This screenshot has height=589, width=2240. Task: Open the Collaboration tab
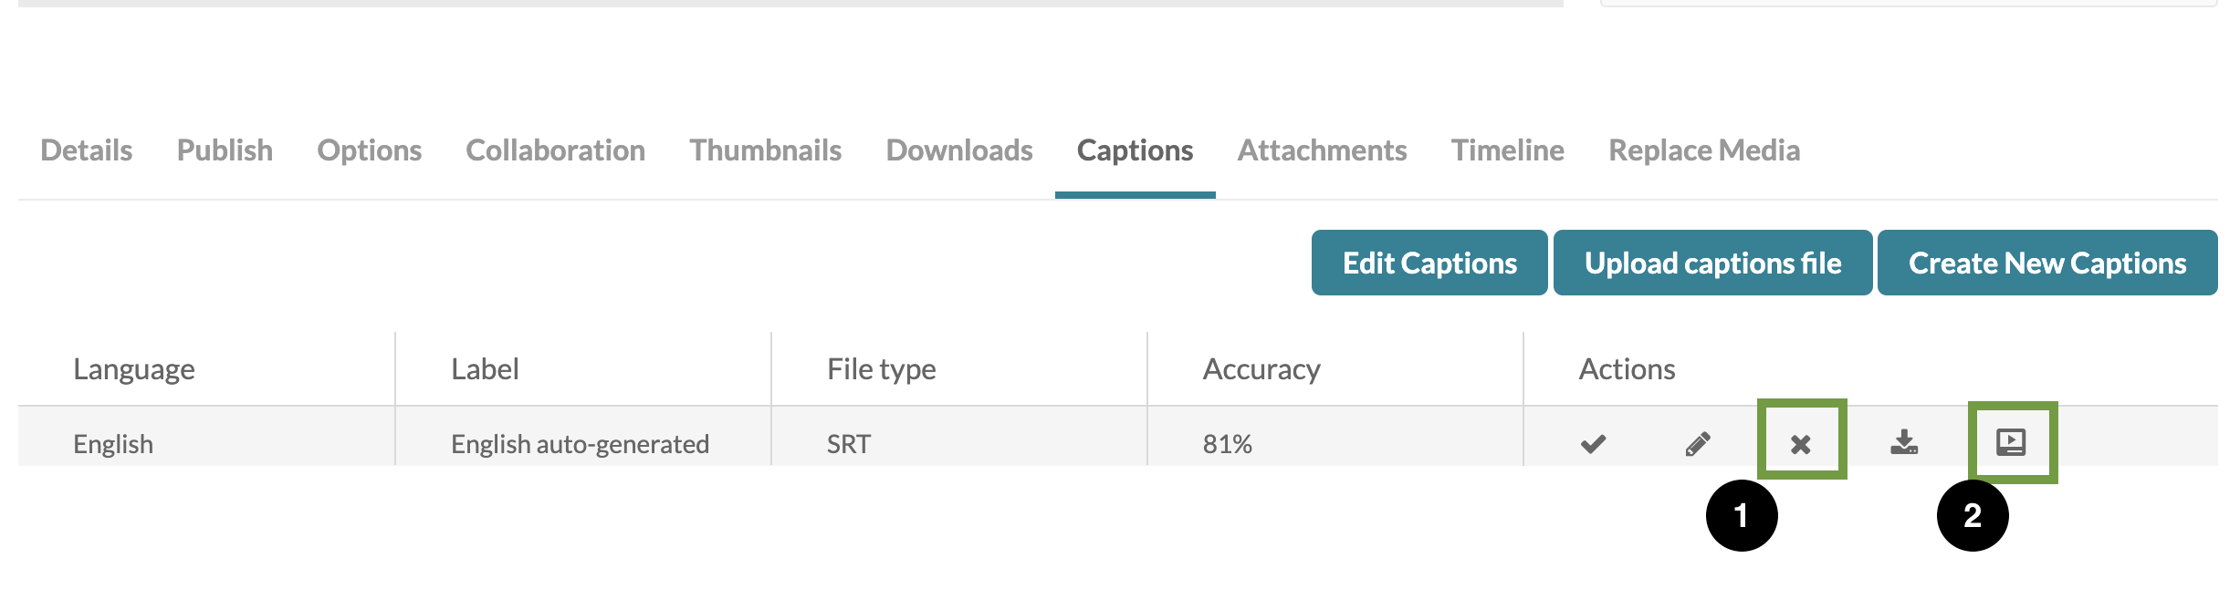(x=555, y=150)
